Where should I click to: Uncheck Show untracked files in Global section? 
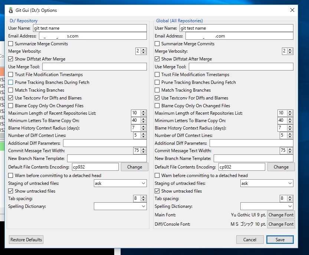click(x=157, y=191)
